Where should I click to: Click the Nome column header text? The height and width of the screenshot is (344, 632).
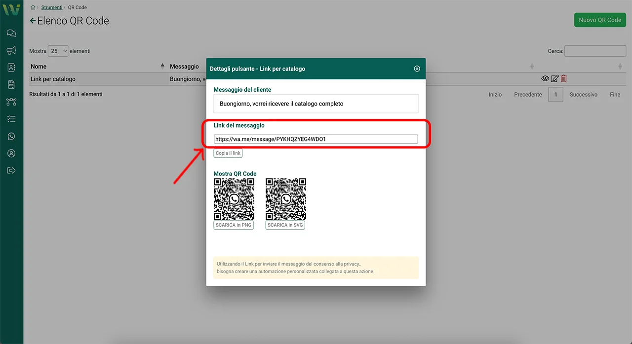[39, 67]
